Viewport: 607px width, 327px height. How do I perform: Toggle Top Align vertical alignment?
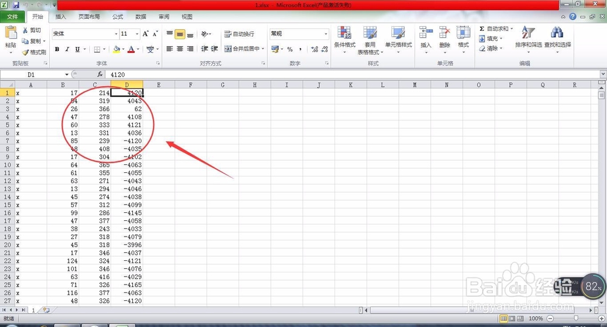(169, 34)
